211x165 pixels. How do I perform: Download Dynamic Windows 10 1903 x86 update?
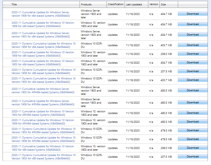[x=193, y=157]
